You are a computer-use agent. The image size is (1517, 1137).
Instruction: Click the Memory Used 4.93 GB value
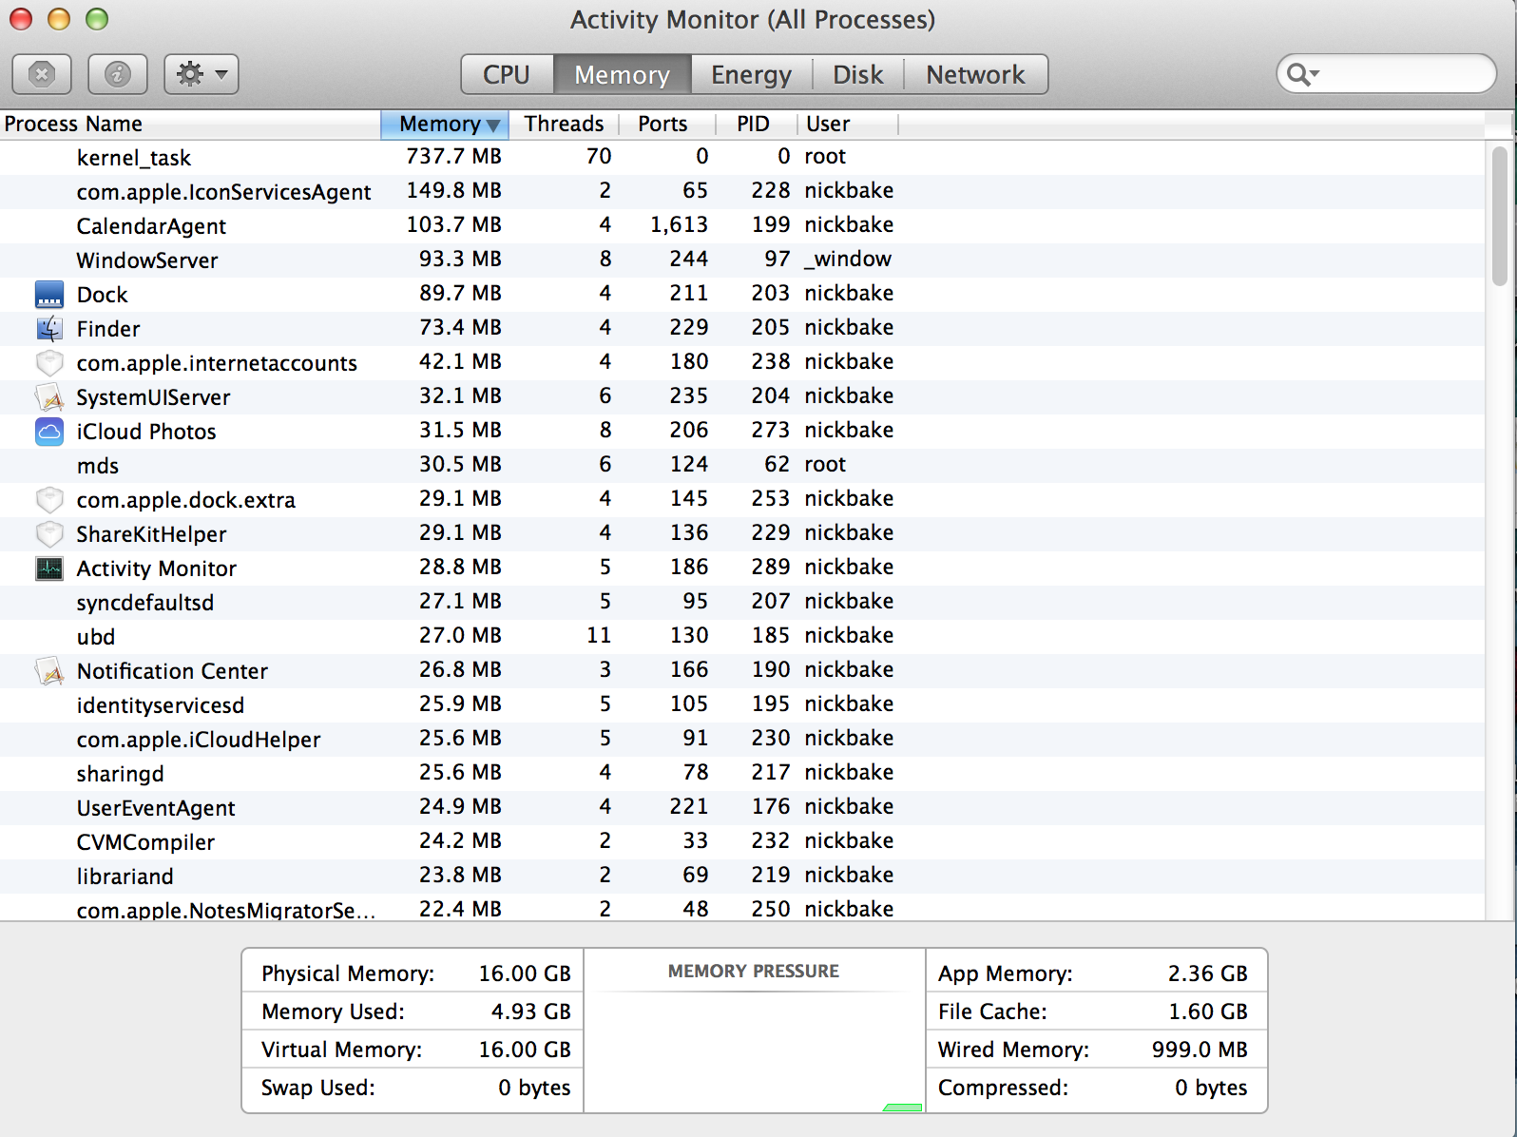[530, 1012]
